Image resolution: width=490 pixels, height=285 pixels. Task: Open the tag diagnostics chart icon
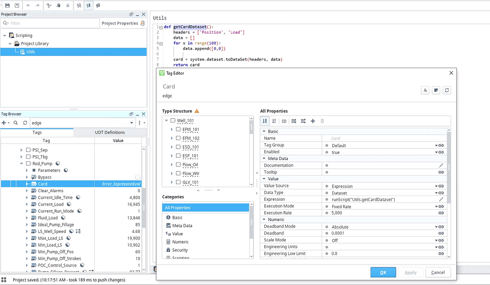click(x=425, y=90)
